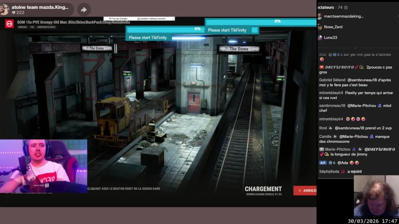The height and width of the screenshot is (224, 399).
Task: Click Lune33's avatar in spectators list
Action: (x=320, y=38)
